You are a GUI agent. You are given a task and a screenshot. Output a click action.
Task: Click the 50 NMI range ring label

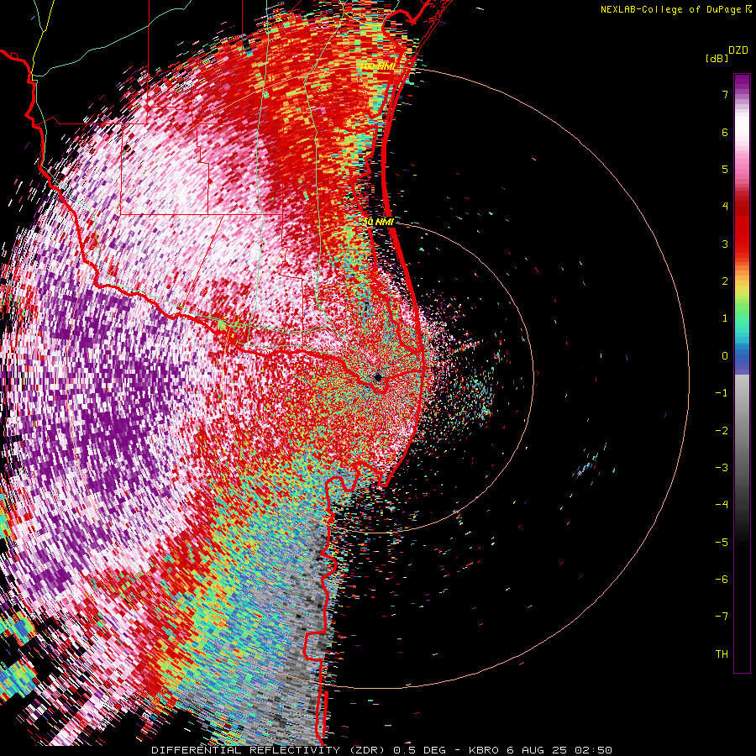click(379, 222)
